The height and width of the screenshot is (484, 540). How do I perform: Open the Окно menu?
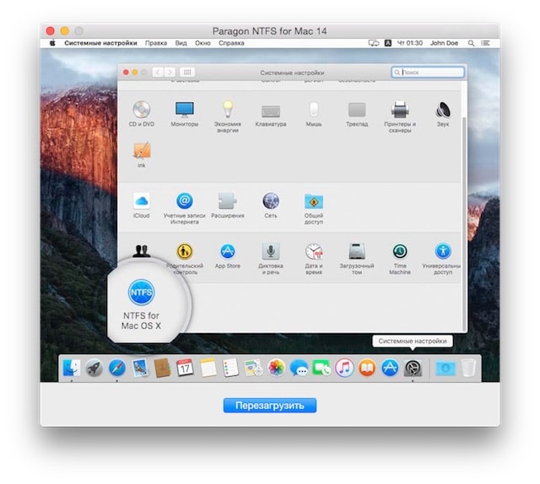pos(202,43)
